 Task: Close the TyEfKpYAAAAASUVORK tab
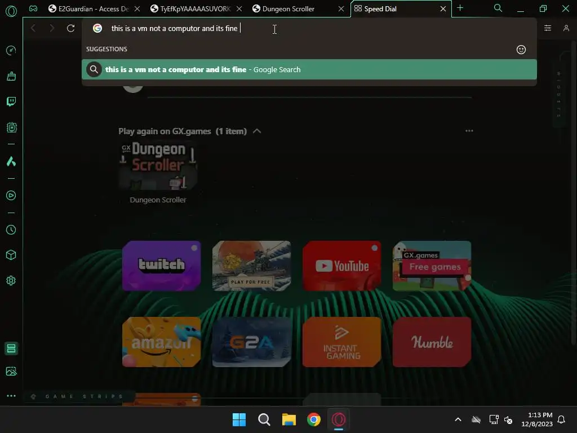[239, 9]
